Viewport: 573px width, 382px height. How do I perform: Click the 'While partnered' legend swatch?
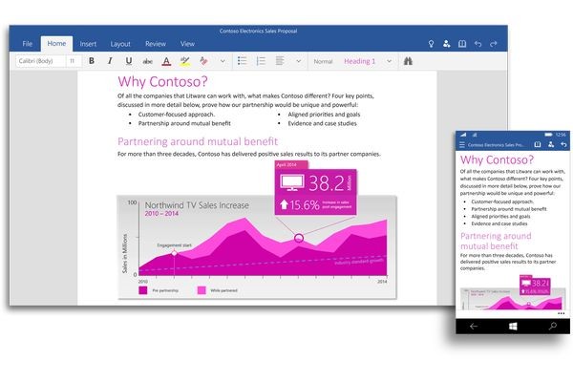[x=202, y=290]
